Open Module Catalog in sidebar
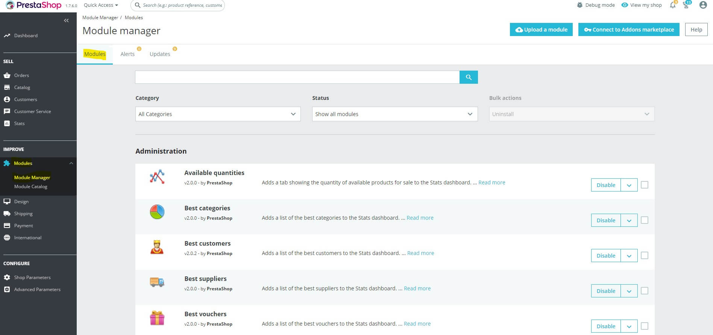The image size is (713, 335). [x=31, y=187]
